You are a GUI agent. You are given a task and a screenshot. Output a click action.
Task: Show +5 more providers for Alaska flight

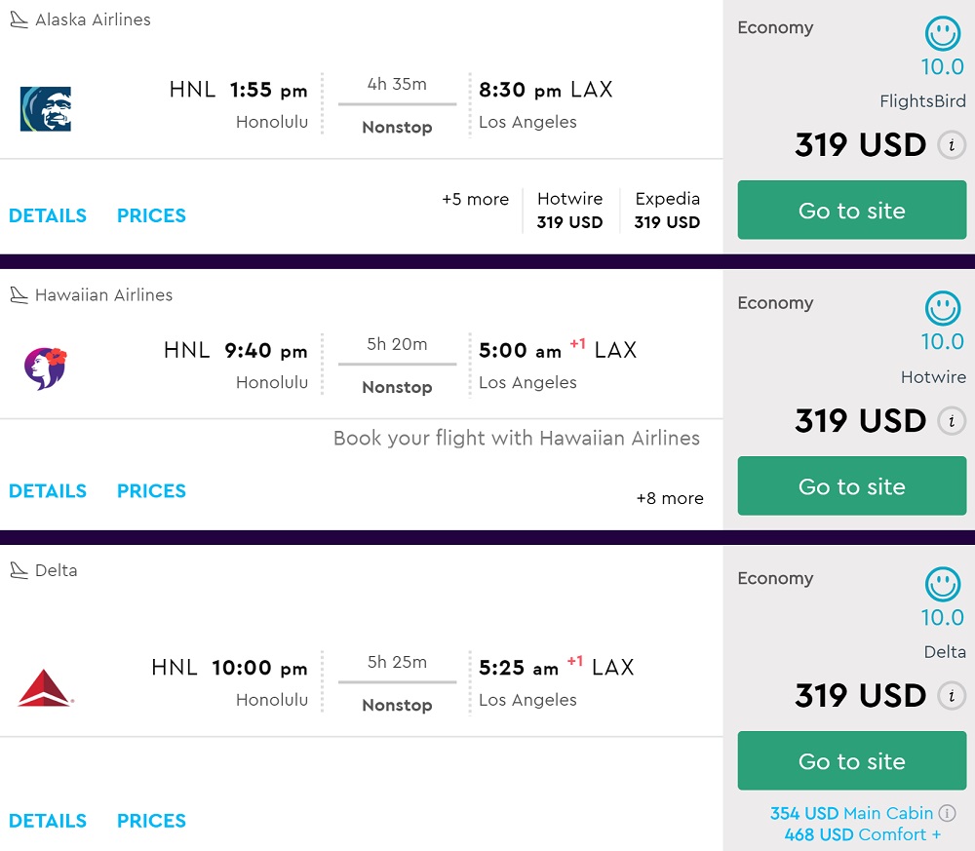[x=475, y=200]
